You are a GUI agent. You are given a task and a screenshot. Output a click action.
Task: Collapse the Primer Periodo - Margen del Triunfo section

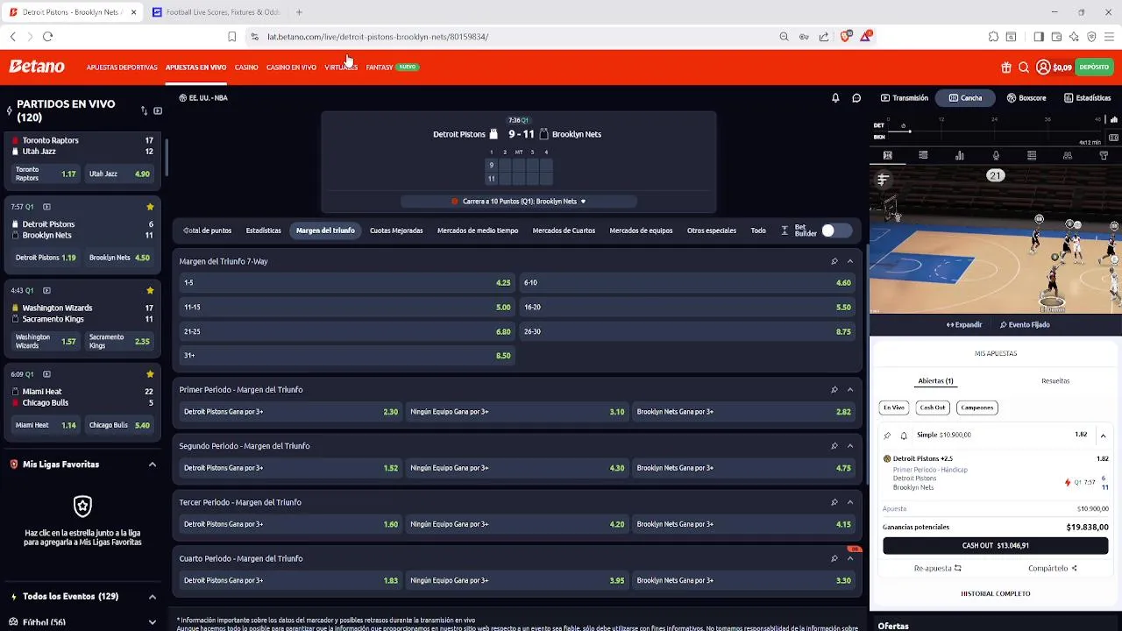[x=850, y=390]
